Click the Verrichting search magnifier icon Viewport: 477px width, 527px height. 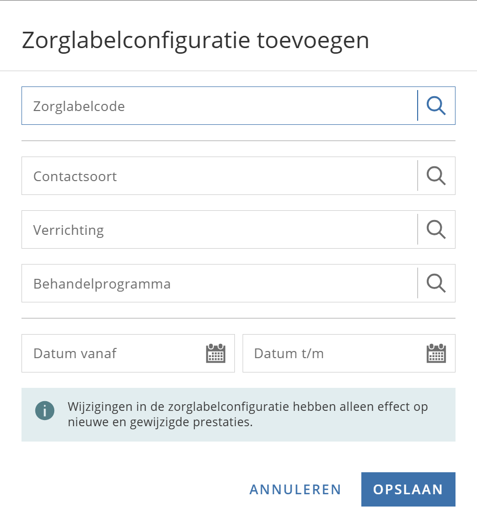(x=436, y=230)
